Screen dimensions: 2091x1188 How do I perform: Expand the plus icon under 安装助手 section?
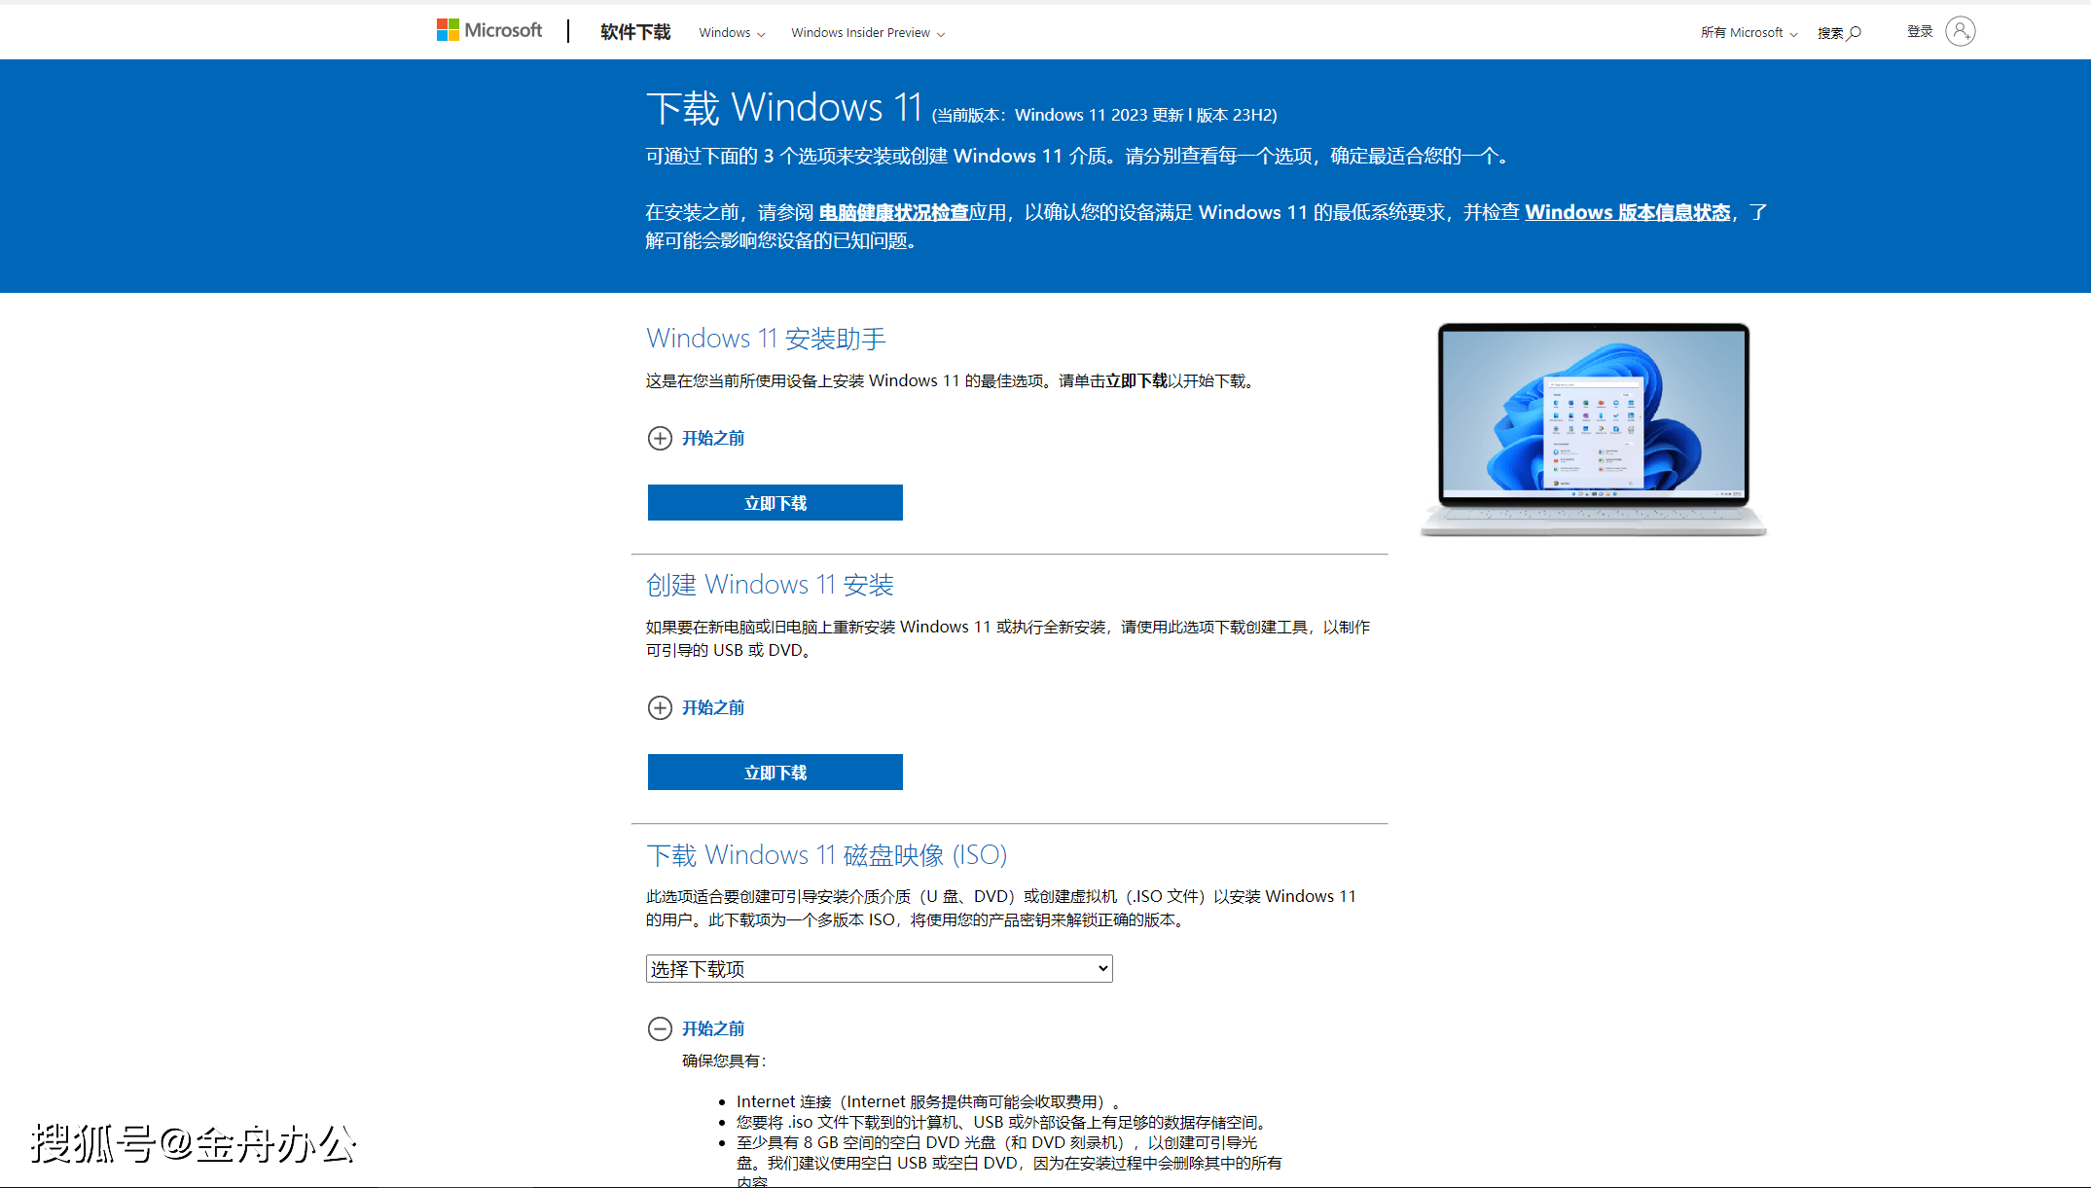[660, 439]
